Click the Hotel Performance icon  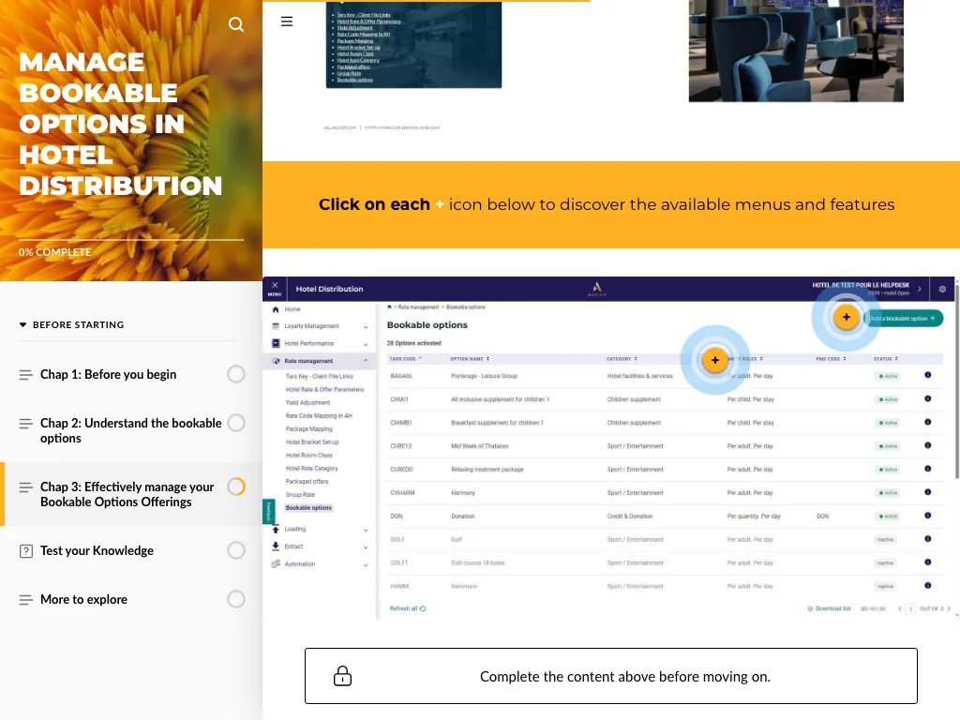(276, 343)
